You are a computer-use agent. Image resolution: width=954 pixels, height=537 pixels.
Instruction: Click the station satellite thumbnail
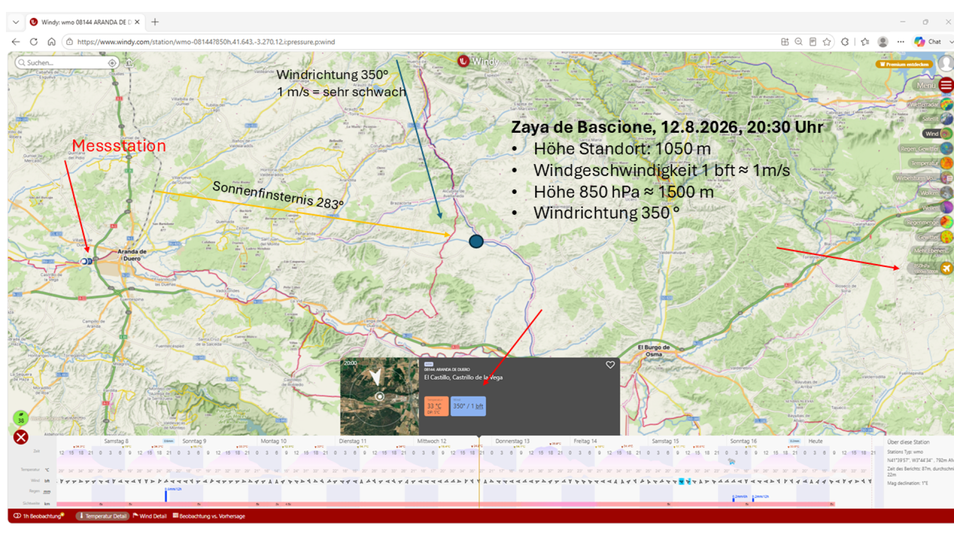380,396
